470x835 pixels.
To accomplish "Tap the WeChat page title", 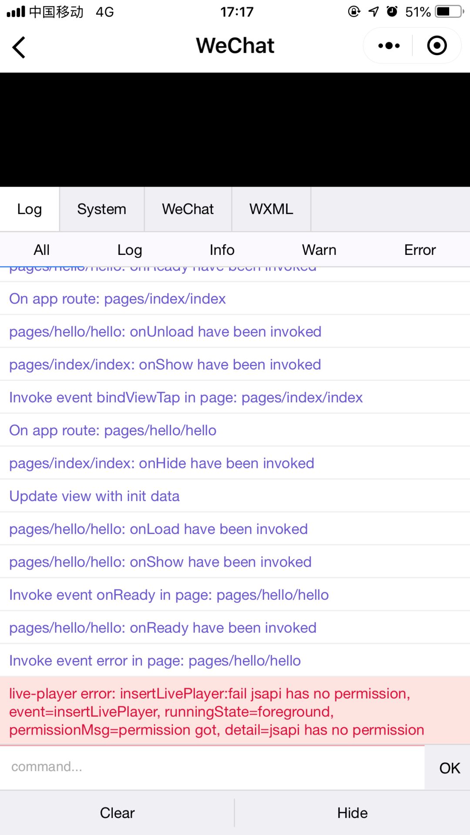I will pyautogui.click(x=235, y=46).
